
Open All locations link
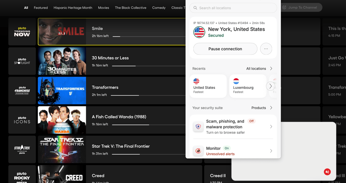tap(256, 69)
